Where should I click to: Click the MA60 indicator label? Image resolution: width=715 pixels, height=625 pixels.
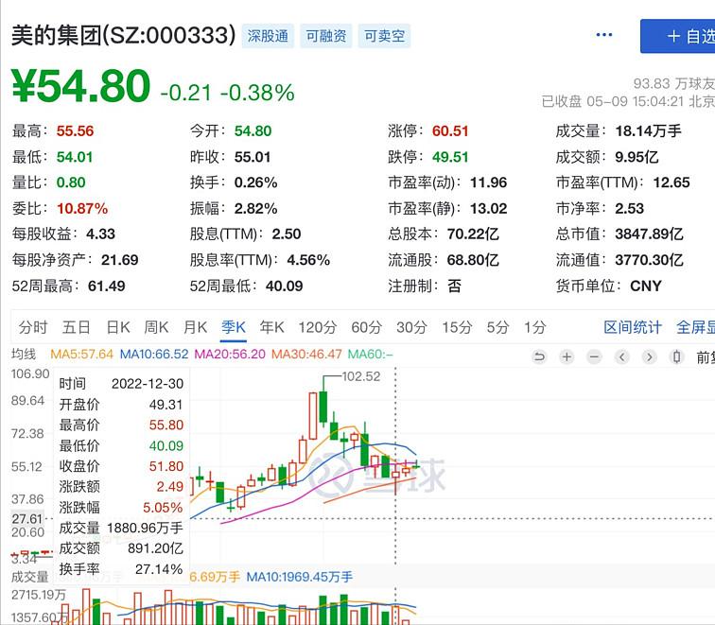click(x=371, y=355)
